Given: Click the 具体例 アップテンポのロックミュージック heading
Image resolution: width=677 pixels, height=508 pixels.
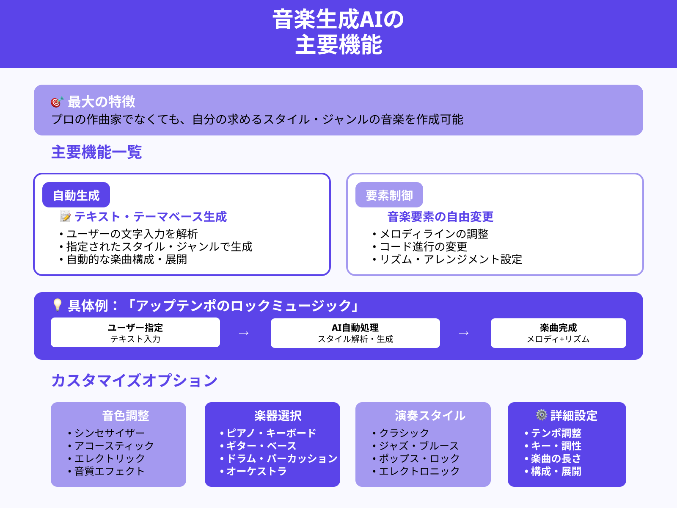Looking at the screenshot, I should 214,306.
